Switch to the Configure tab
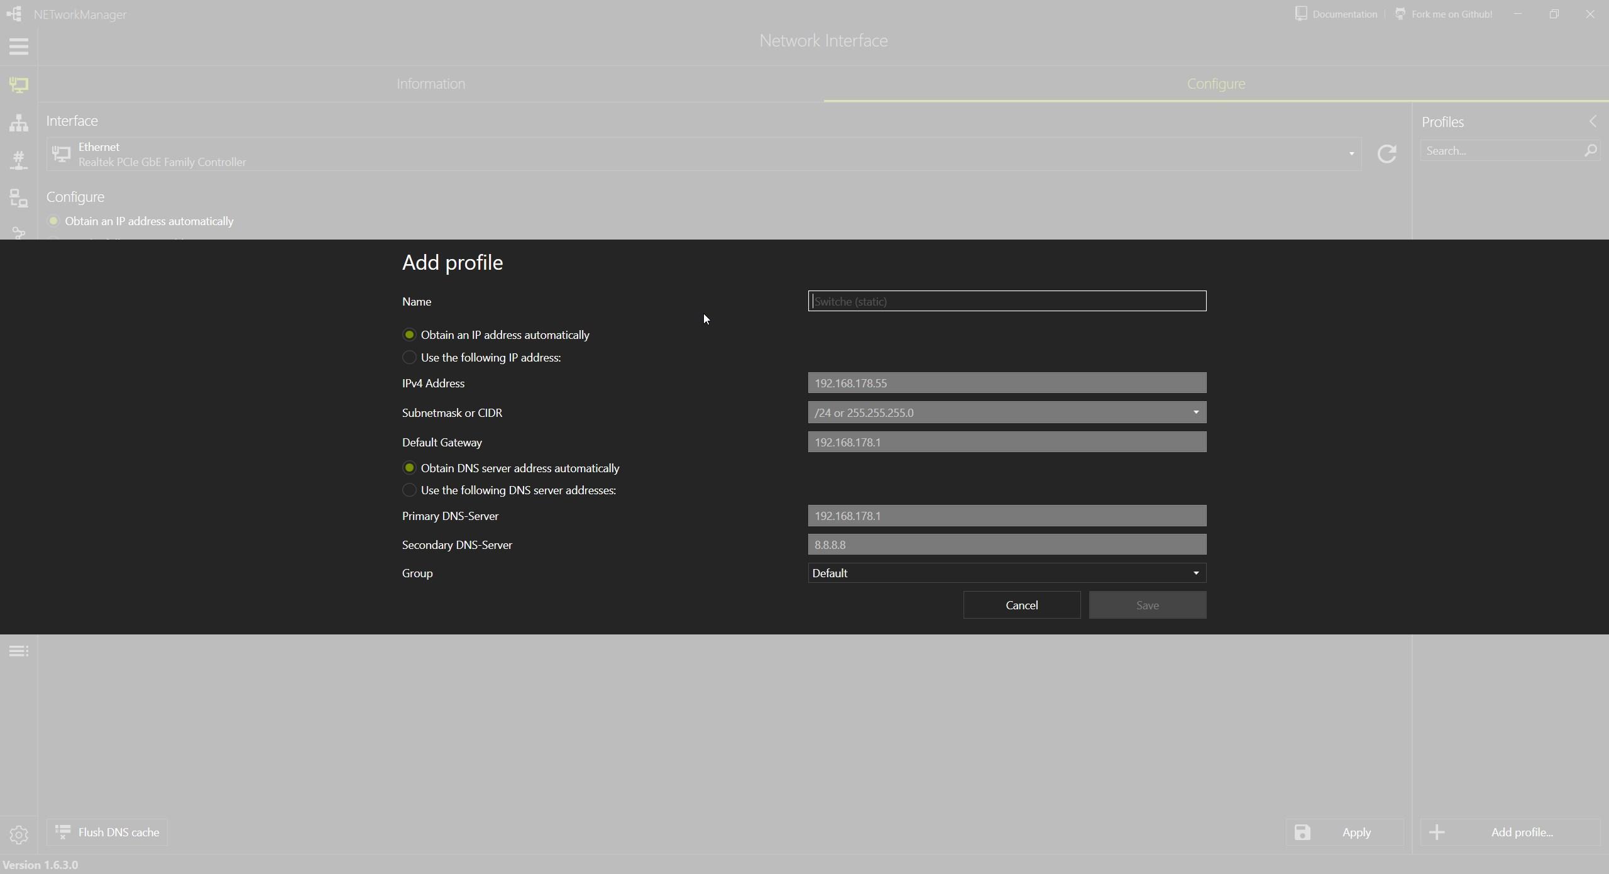Viewport: 1609px width, 874px height. (x=1216, y=84)
